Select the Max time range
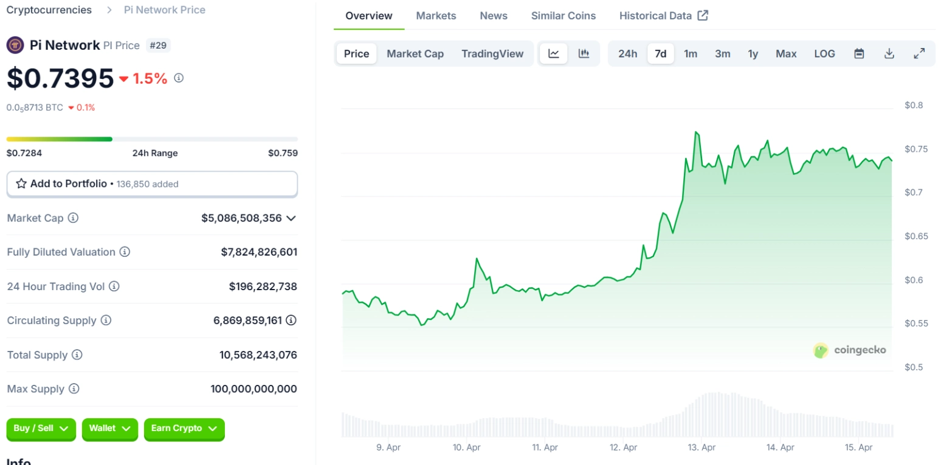941x465 pixels. click(x=786, y=53)
